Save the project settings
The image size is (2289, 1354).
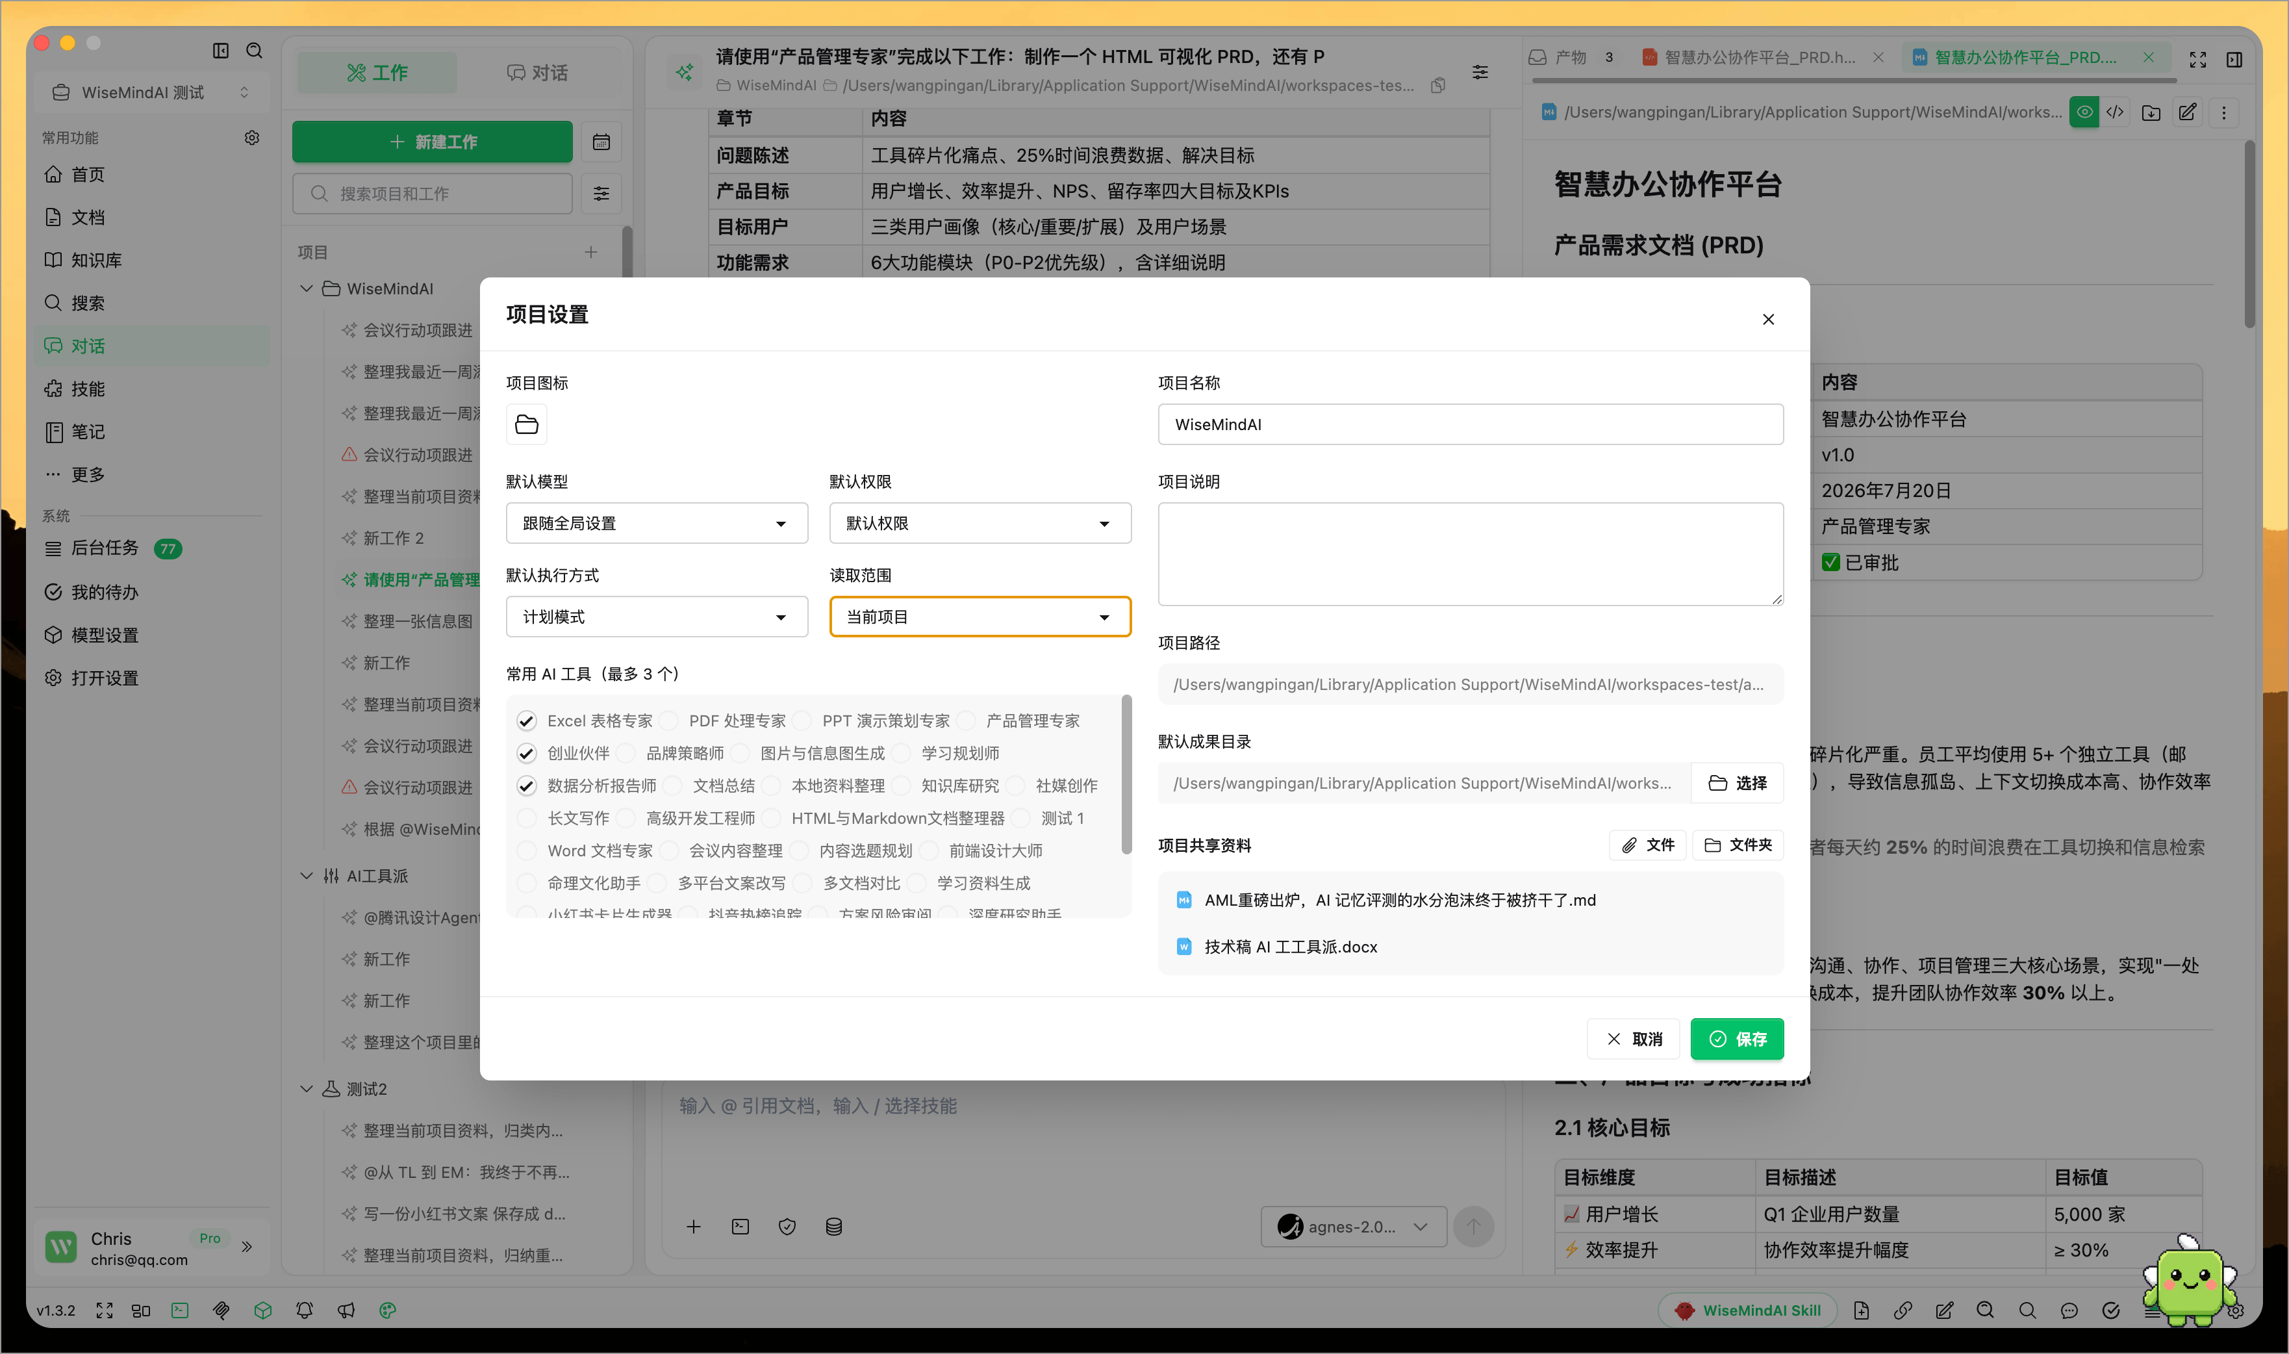(x=1738, y=1040)
